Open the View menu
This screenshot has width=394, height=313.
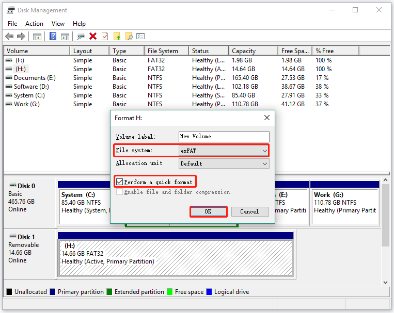58,24
